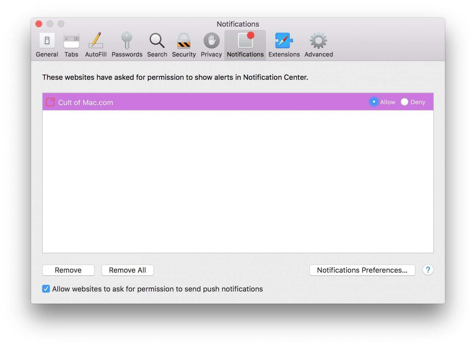
Task: Select the AutoFill pencil icon
Action: click(96, 41)
